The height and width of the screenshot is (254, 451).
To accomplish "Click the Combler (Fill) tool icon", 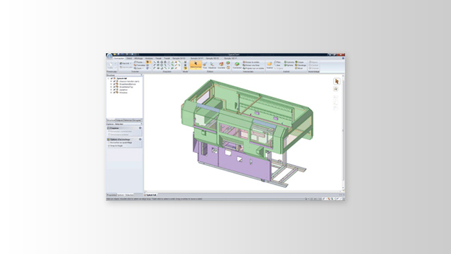I will click(221, 66).
